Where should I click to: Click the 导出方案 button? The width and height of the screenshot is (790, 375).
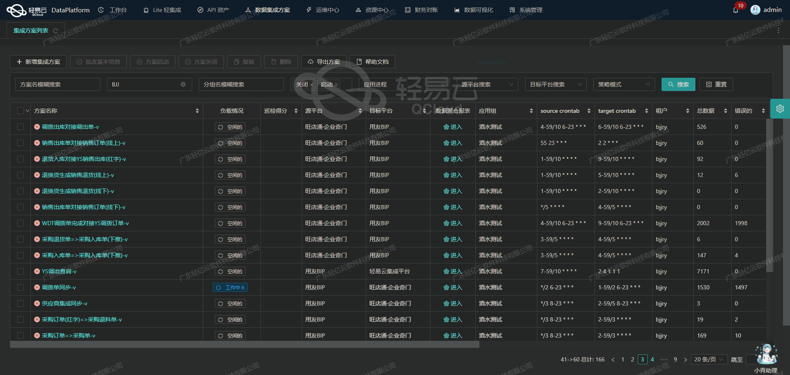[x=324, y=62]
